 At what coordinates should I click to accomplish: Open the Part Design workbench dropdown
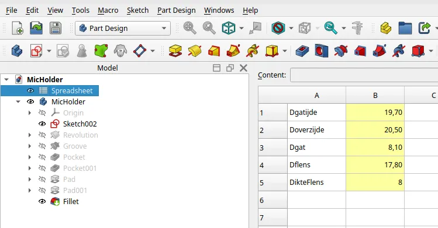(x=123, y=28)
